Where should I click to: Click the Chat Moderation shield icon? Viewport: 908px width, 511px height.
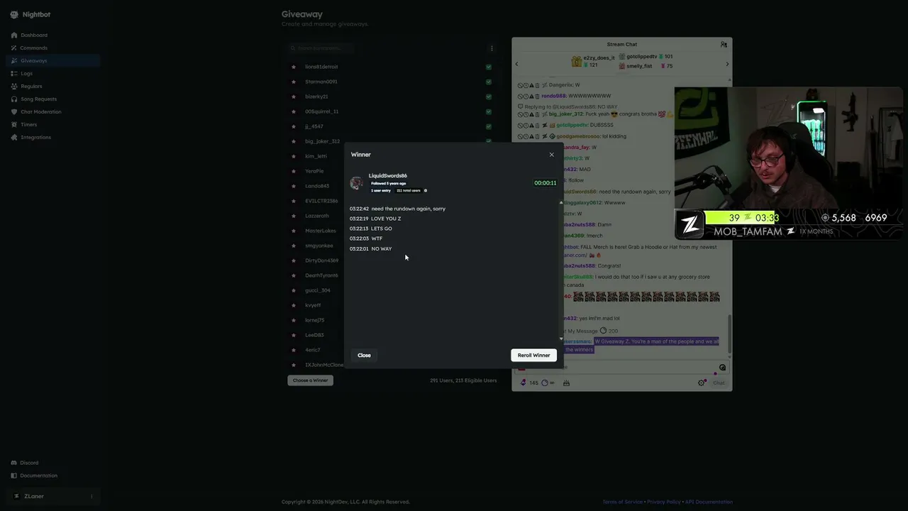tap(13, 111)
